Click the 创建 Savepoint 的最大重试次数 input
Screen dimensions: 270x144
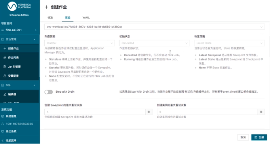click(95, 112)
